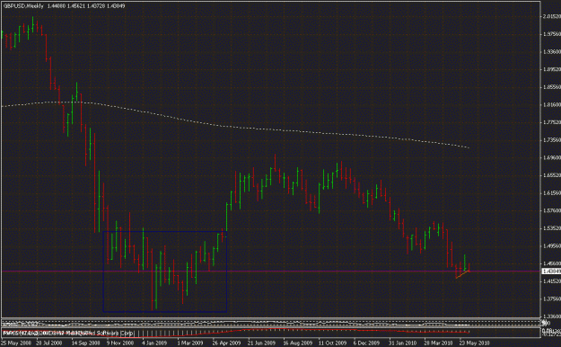Select the short orange trendline near May 2010

pos(462,274)
